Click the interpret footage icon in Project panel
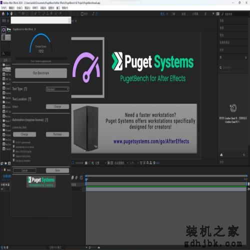Screen dimensions: 250x250 [x=2, y=163]
